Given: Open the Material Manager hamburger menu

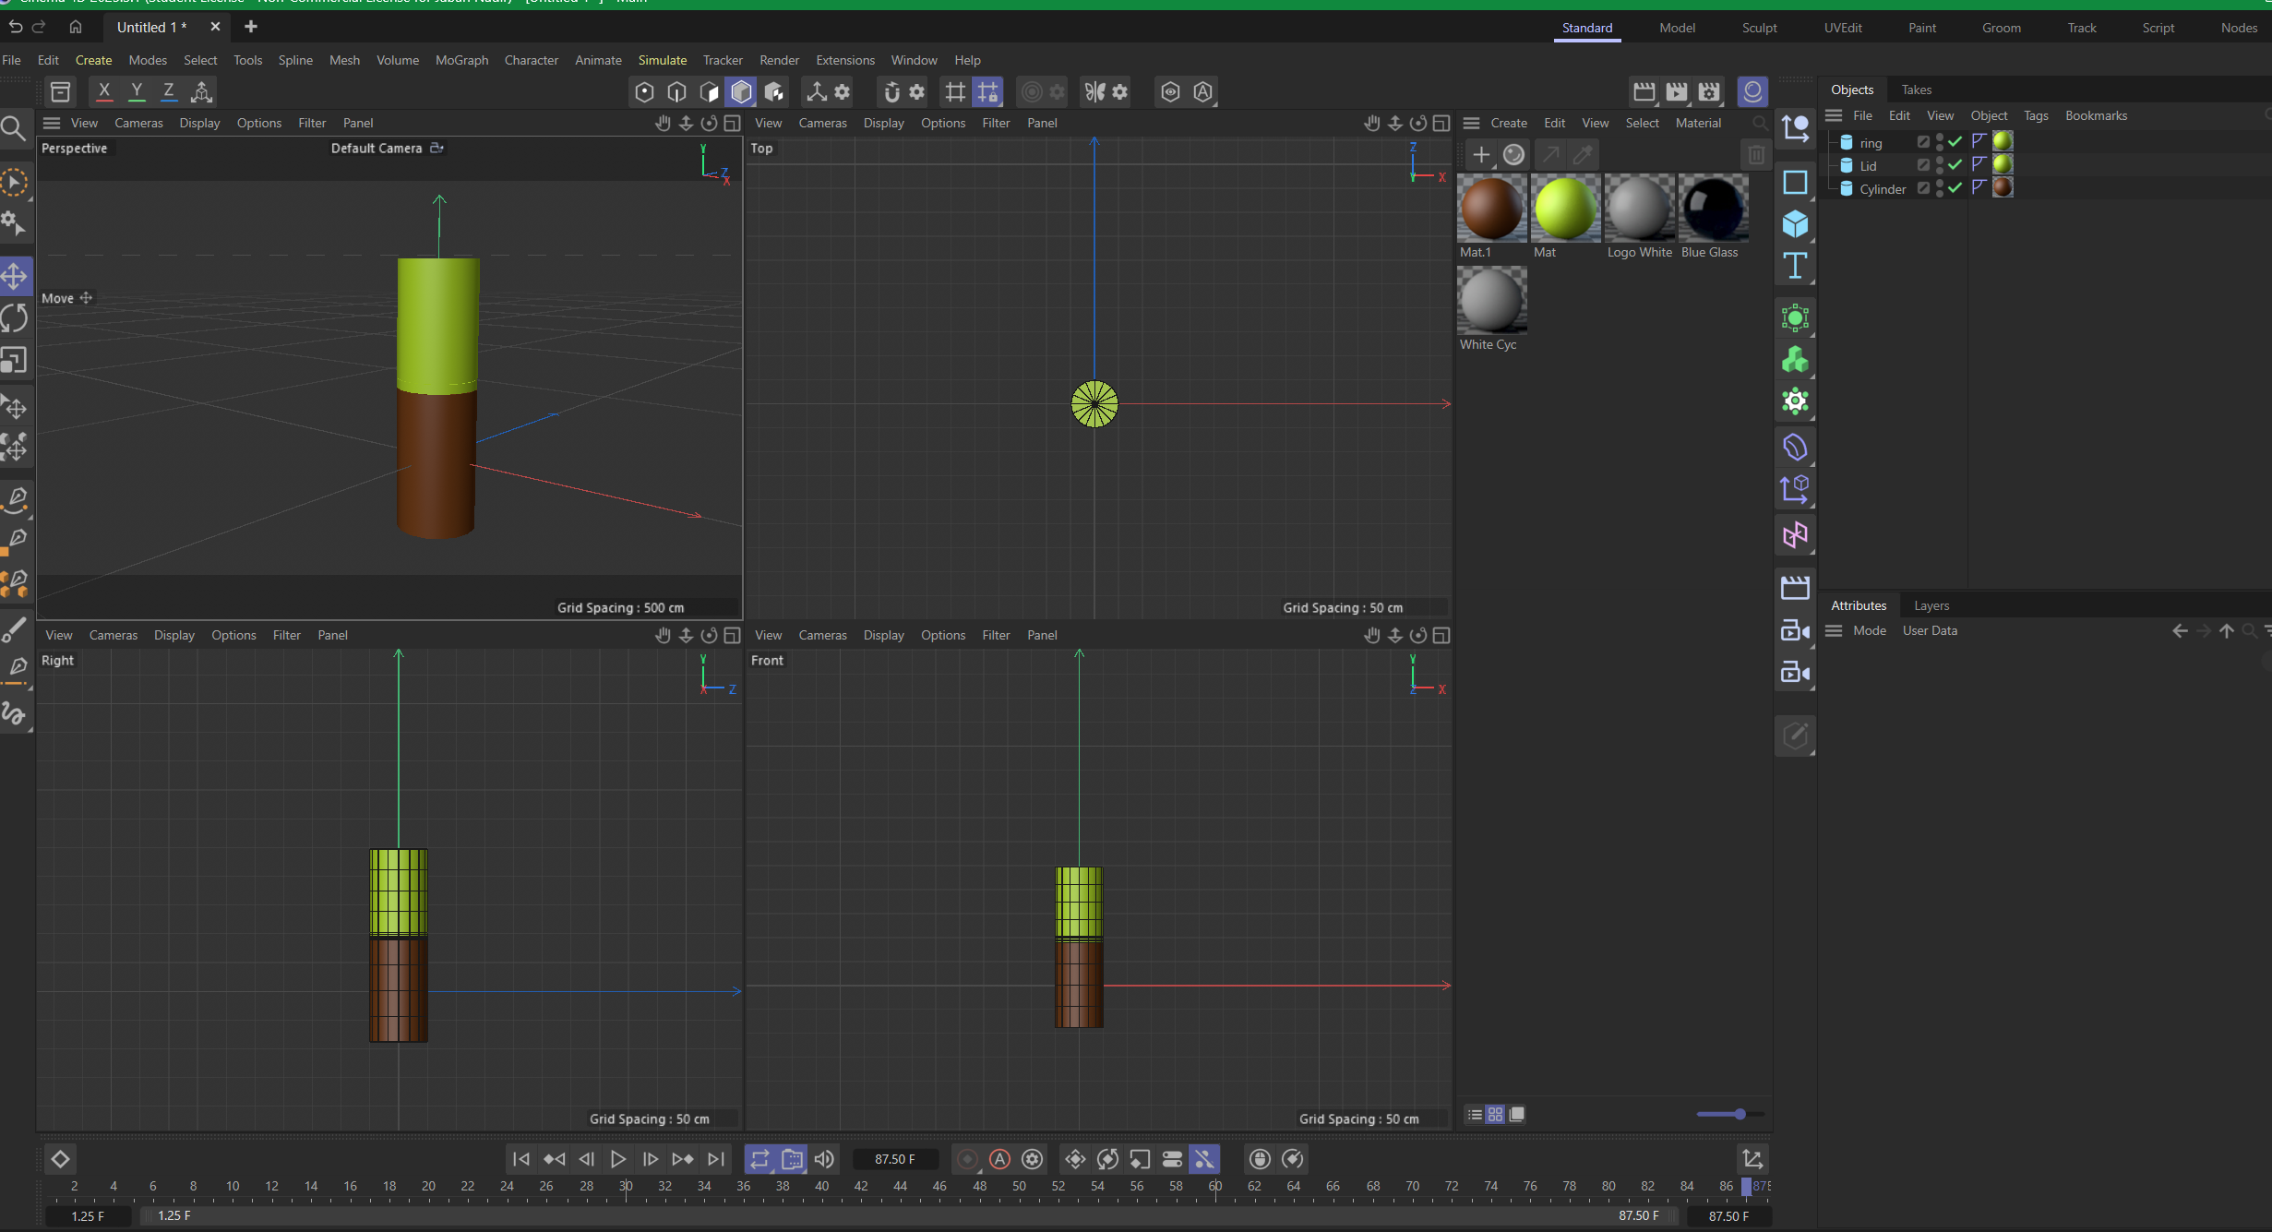Looking at the screenshot, I should (x=1471, y=123).
